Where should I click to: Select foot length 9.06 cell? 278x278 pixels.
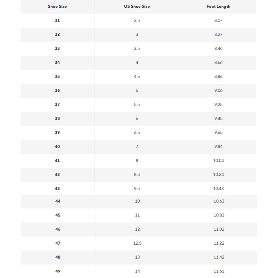pos(218,90)
